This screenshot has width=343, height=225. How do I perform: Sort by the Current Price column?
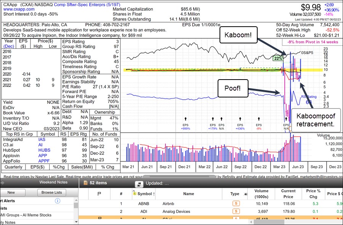pos(289,194)
